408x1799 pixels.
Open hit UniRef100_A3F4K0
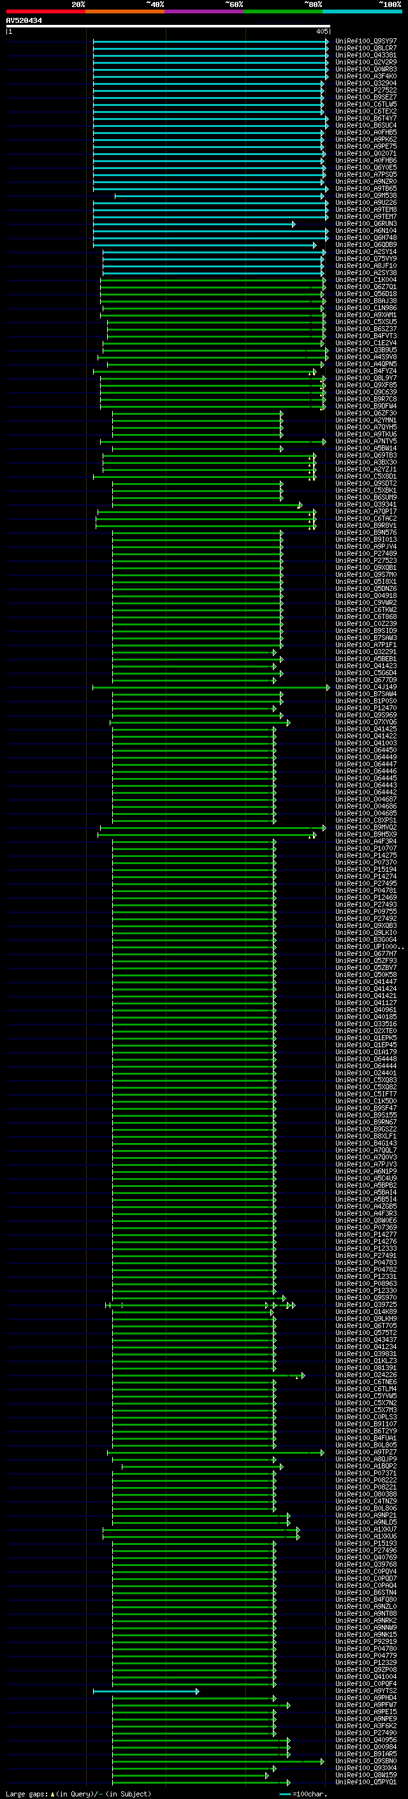point(366,77)
